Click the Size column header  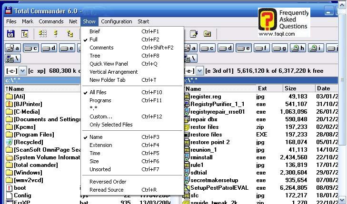coord(290,88)
